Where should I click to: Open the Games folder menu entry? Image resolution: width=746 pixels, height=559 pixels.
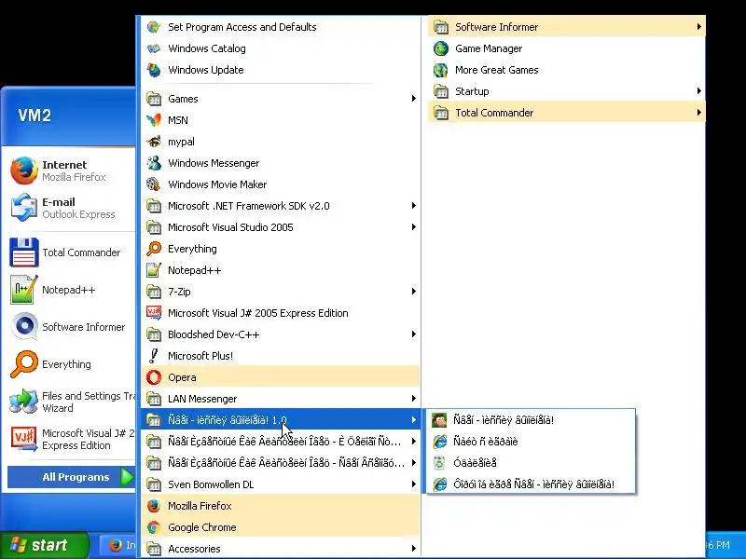[281, 99]
